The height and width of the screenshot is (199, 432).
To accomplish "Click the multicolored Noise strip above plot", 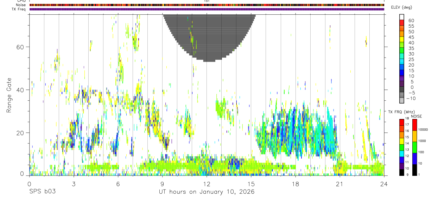I will click(x=207, y=5).
